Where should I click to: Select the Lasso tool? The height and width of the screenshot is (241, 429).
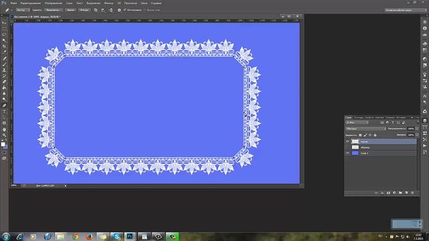point(4,34)
